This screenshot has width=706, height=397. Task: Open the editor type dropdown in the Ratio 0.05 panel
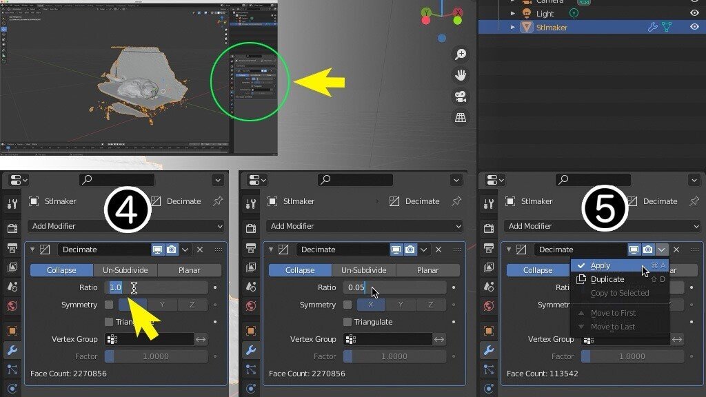click(x=257, y=180)
